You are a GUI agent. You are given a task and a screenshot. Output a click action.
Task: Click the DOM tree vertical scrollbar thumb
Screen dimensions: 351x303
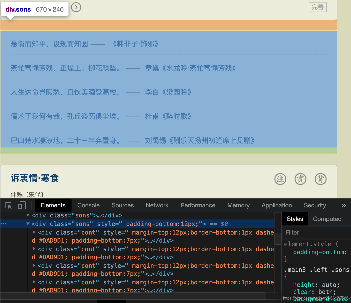point(278,239)
